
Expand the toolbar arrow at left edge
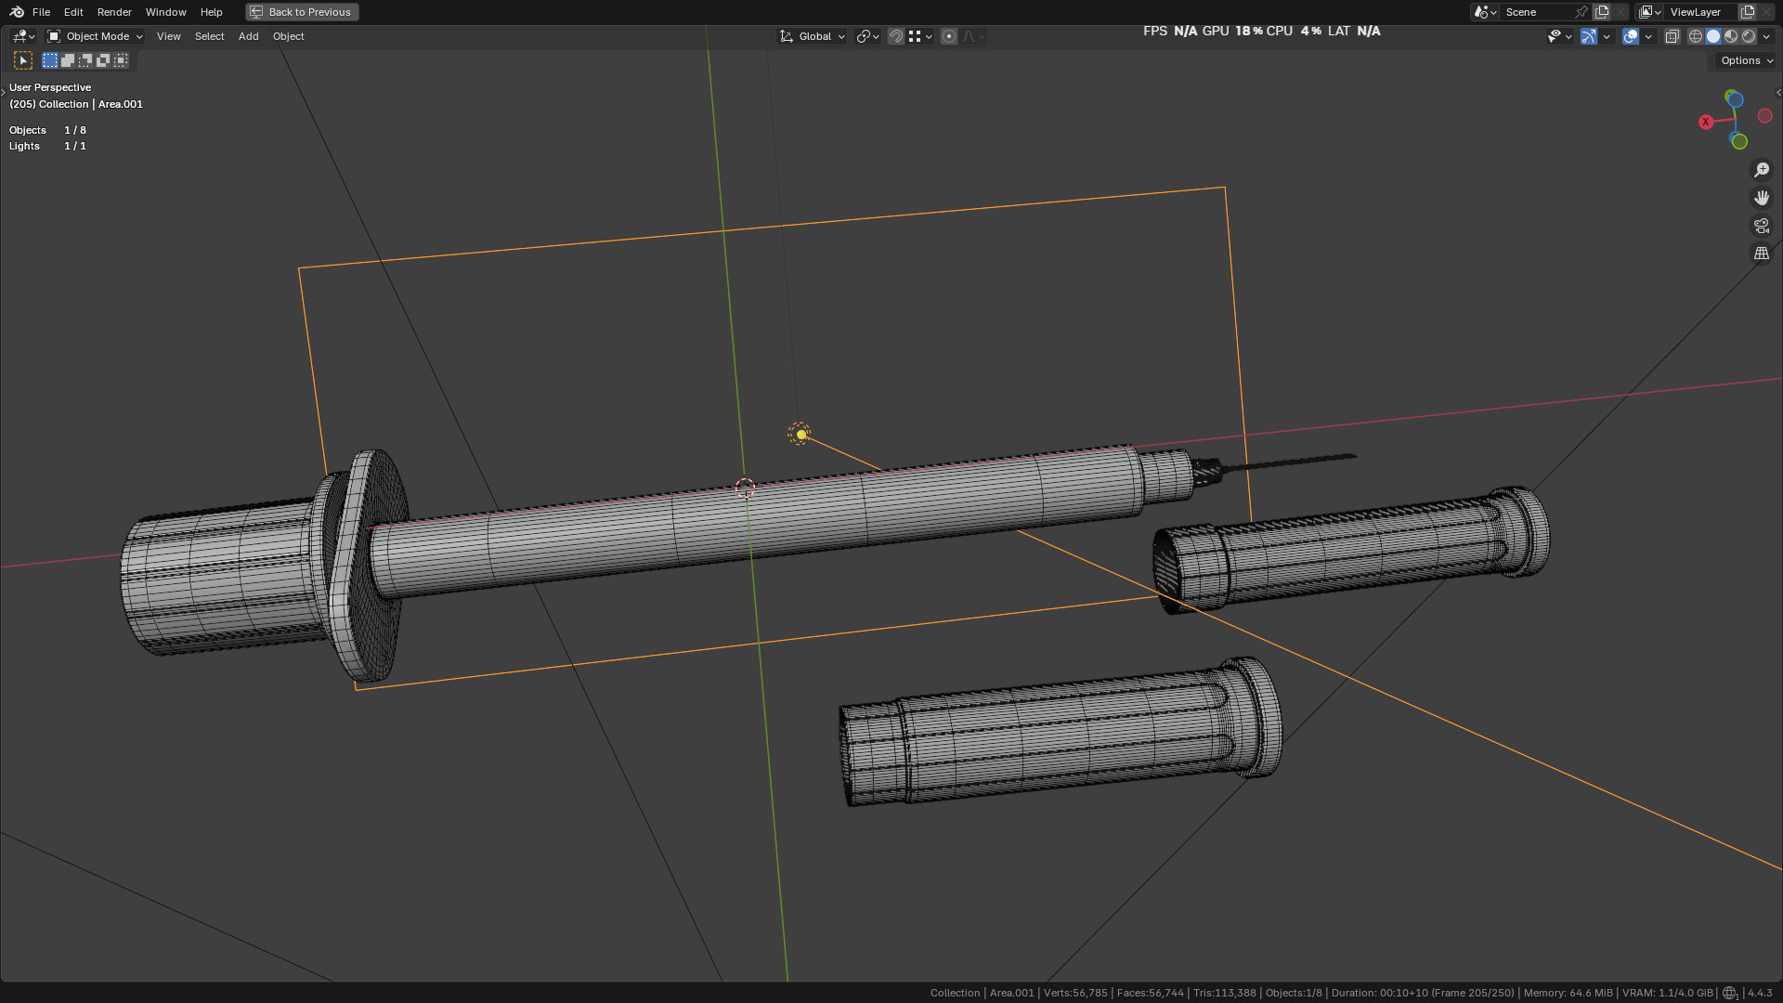tap(4, 92)
